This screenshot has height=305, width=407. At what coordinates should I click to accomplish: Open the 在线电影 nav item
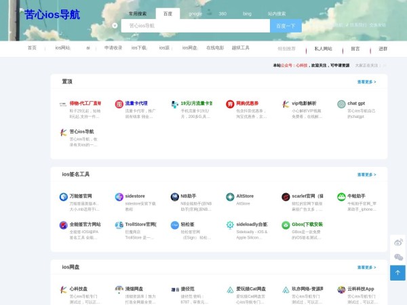click(x=215, y=48)
